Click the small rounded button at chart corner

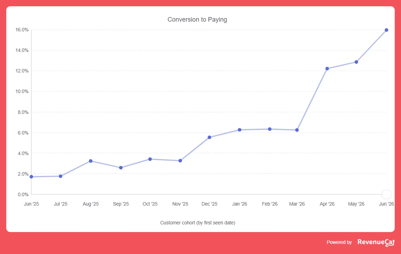click(x=386, y=194)
